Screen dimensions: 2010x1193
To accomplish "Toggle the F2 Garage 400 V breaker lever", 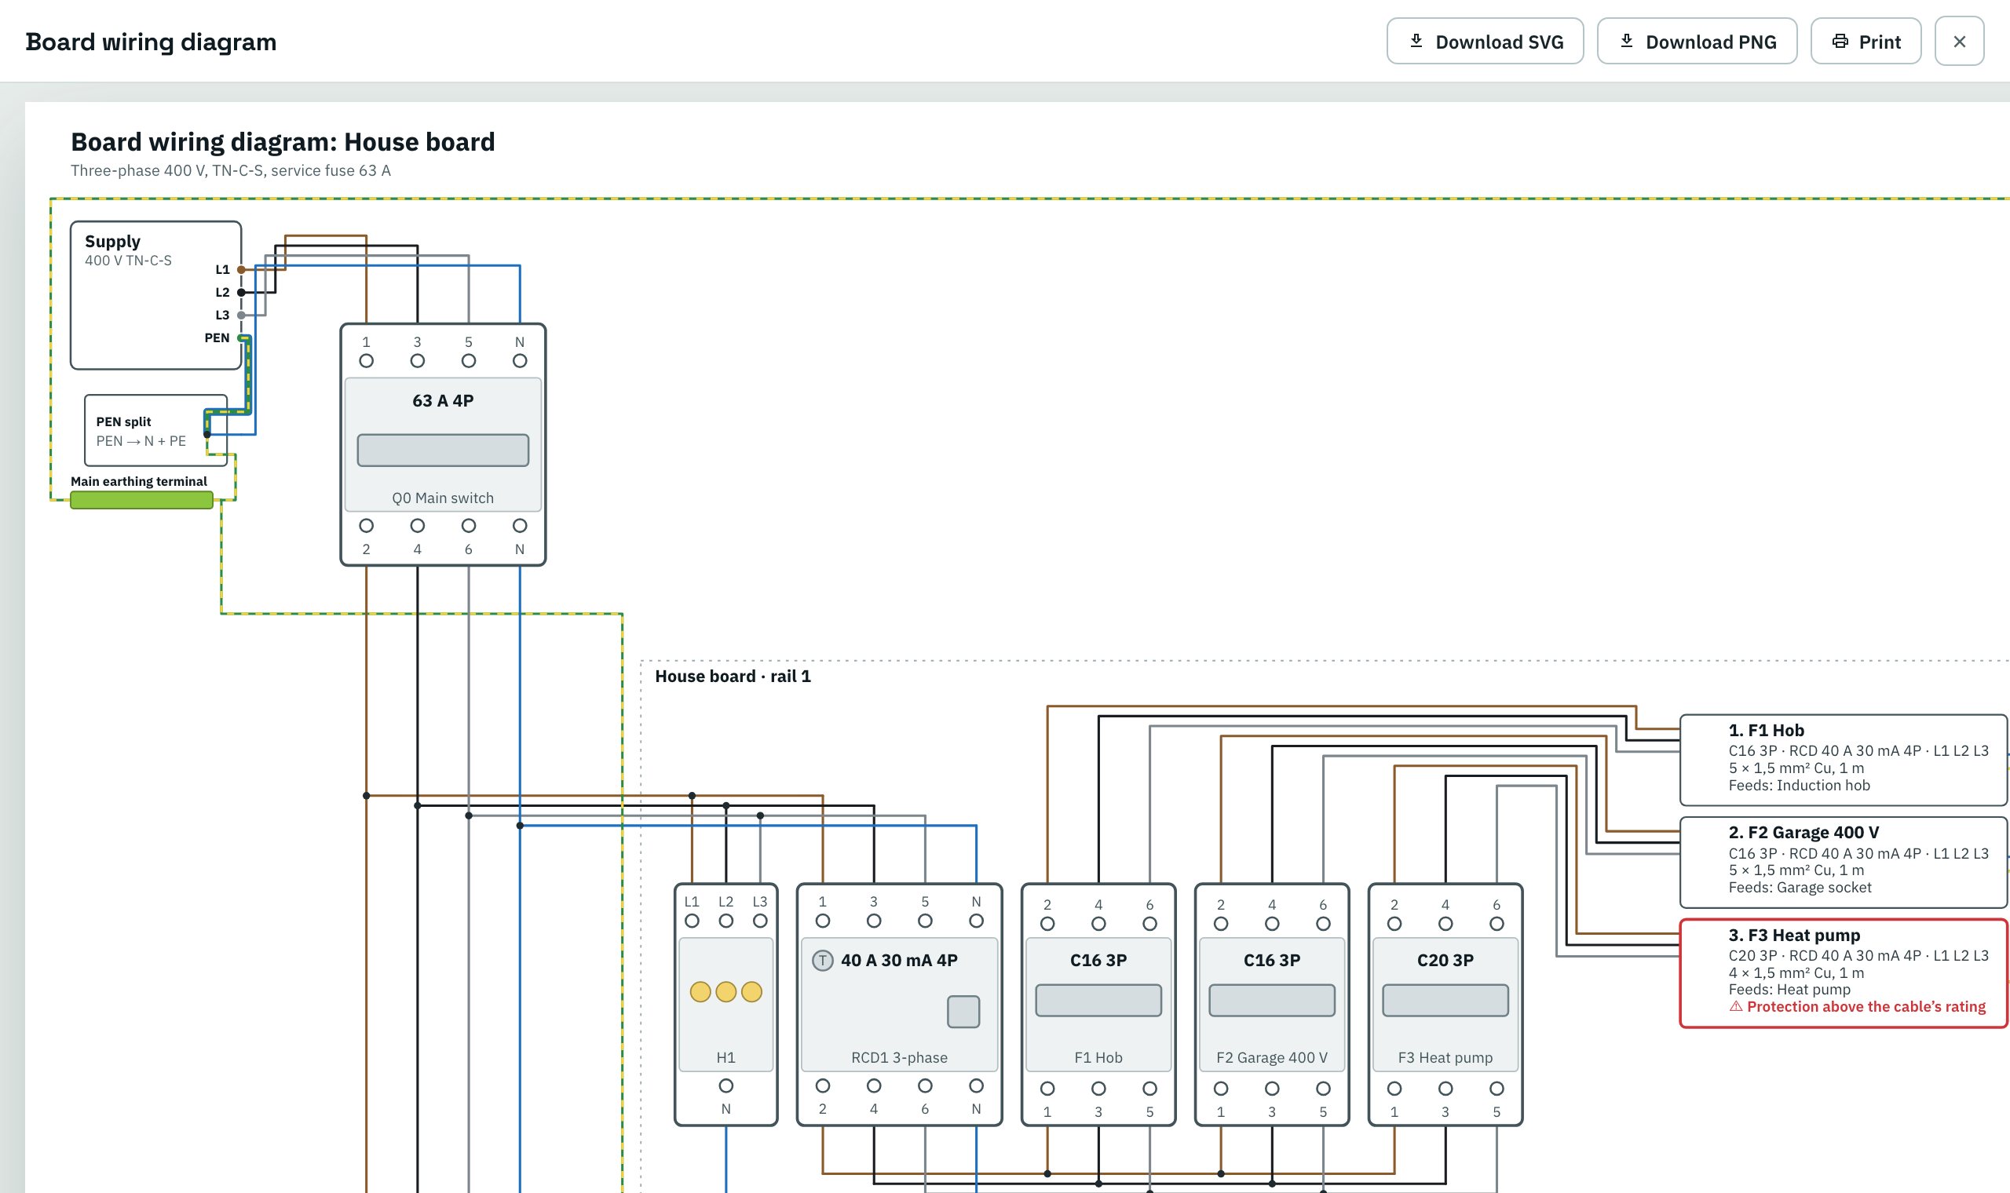I will coord(1271,1000).
